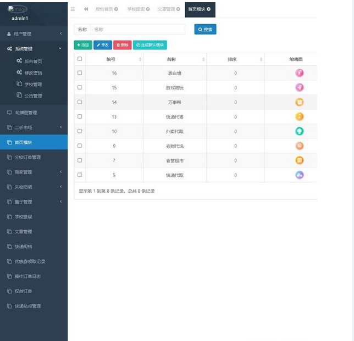The image size is (354, 341).
Task: Click the double-left arrow tab scroll icon
Action: [86, 9]
